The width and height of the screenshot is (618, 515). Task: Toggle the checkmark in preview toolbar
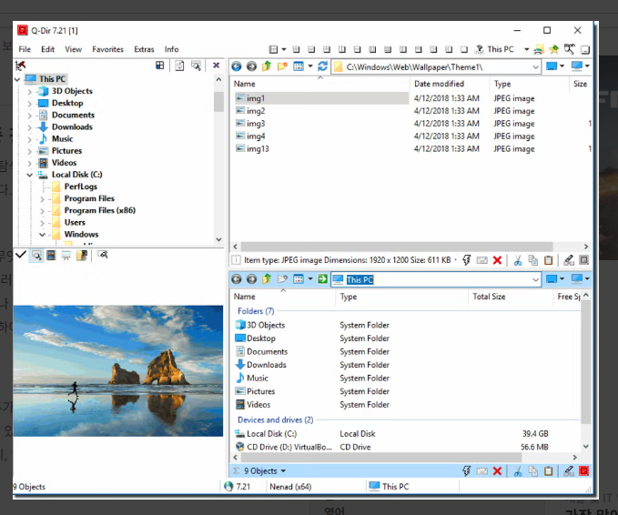point(21,255)
